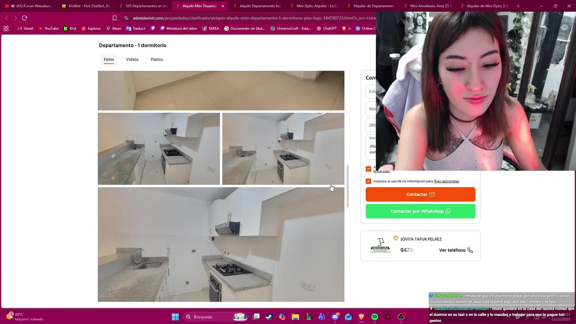
Task: Click the orange Contactar button
Action: pyautogui.click(x=420, y=194)
